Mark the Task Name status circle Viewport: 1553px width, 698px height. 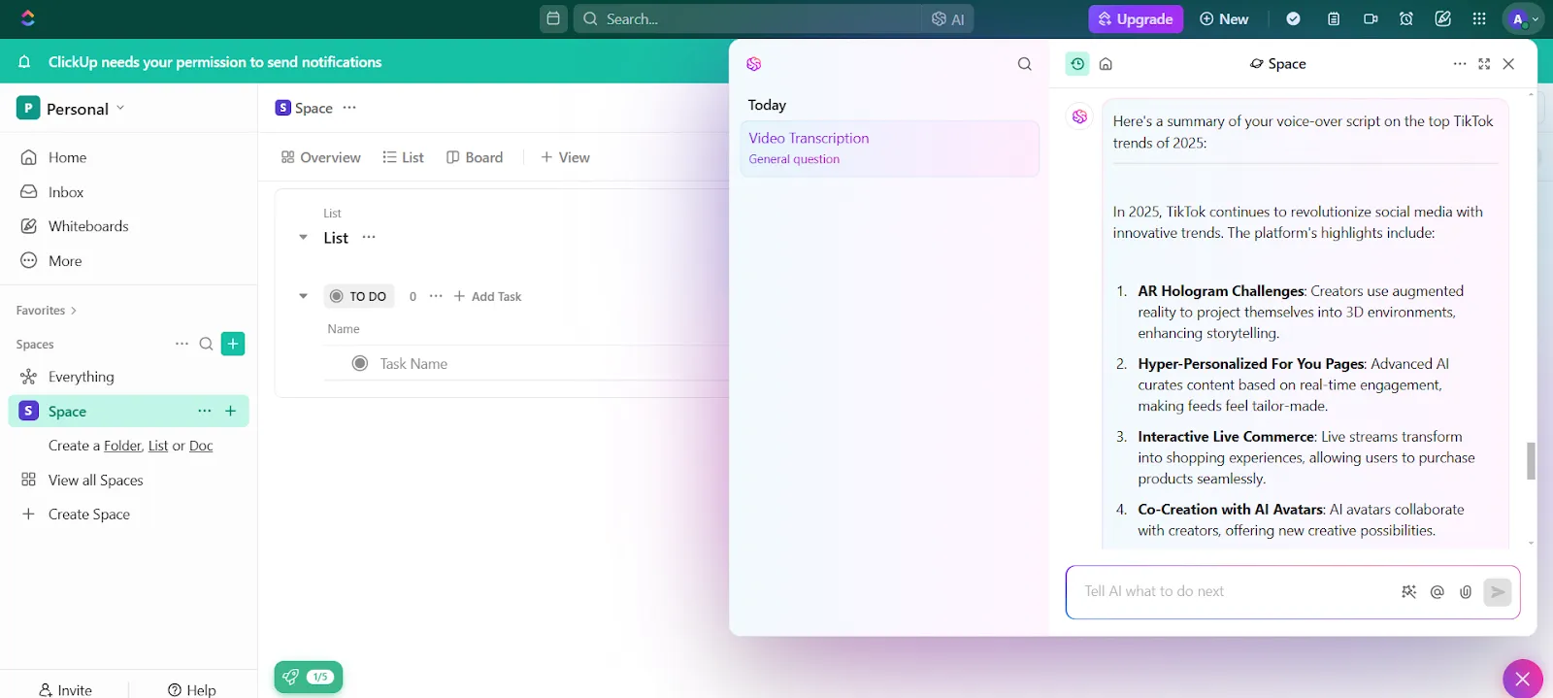pyautogui.click(x=360, y=363)
